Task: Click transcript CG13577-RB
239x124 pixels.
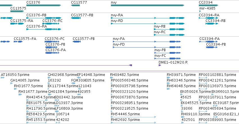Action: [x=82, y=15]
